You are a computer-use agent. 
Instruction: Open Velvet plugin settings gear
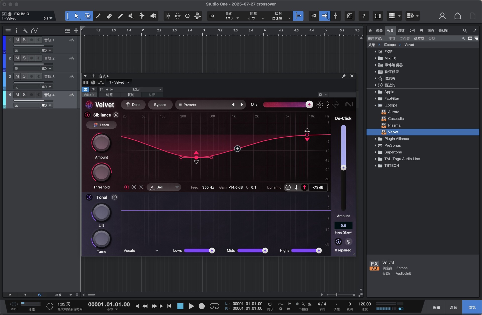tap(319, 105)
